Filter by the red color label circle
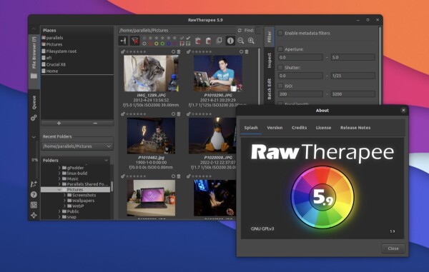Screen dimensions: 429x272 150,44
